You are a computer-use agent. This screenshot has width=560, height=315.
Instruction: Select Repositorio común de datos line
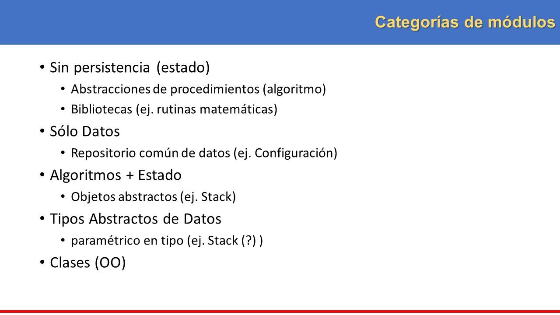click(x=204, y=154)
